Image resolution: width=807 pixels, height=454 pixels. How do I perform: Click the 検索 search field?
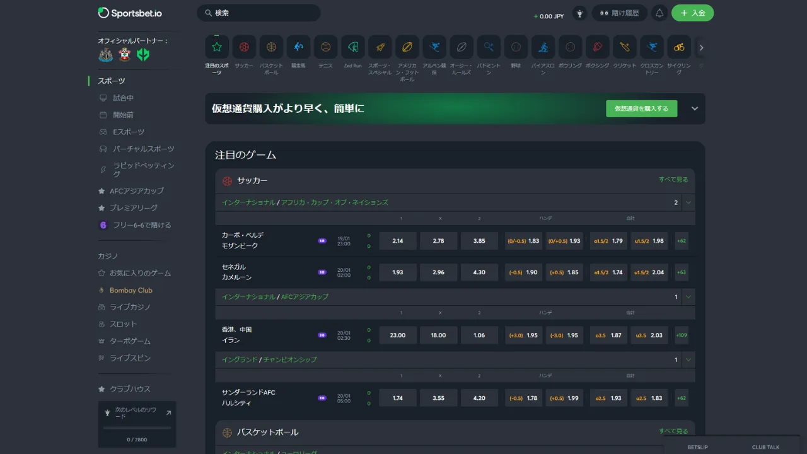coord(258,13)
